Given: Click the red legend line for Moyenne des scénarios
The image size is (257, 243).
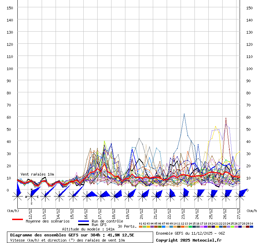Looking at the screenshot, I should click(17, 219).
